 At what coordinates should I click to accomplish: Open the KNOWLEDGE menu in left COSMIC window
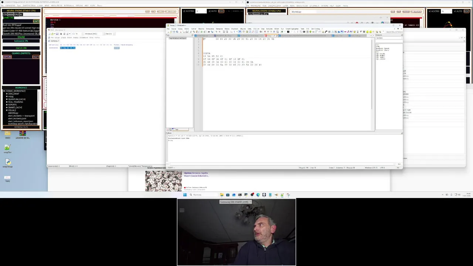pos(10,6)
